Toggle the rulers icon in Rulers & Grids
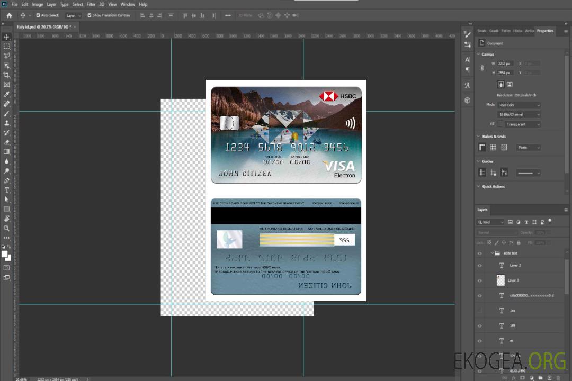The image size is (572, 381). point(482,147)
